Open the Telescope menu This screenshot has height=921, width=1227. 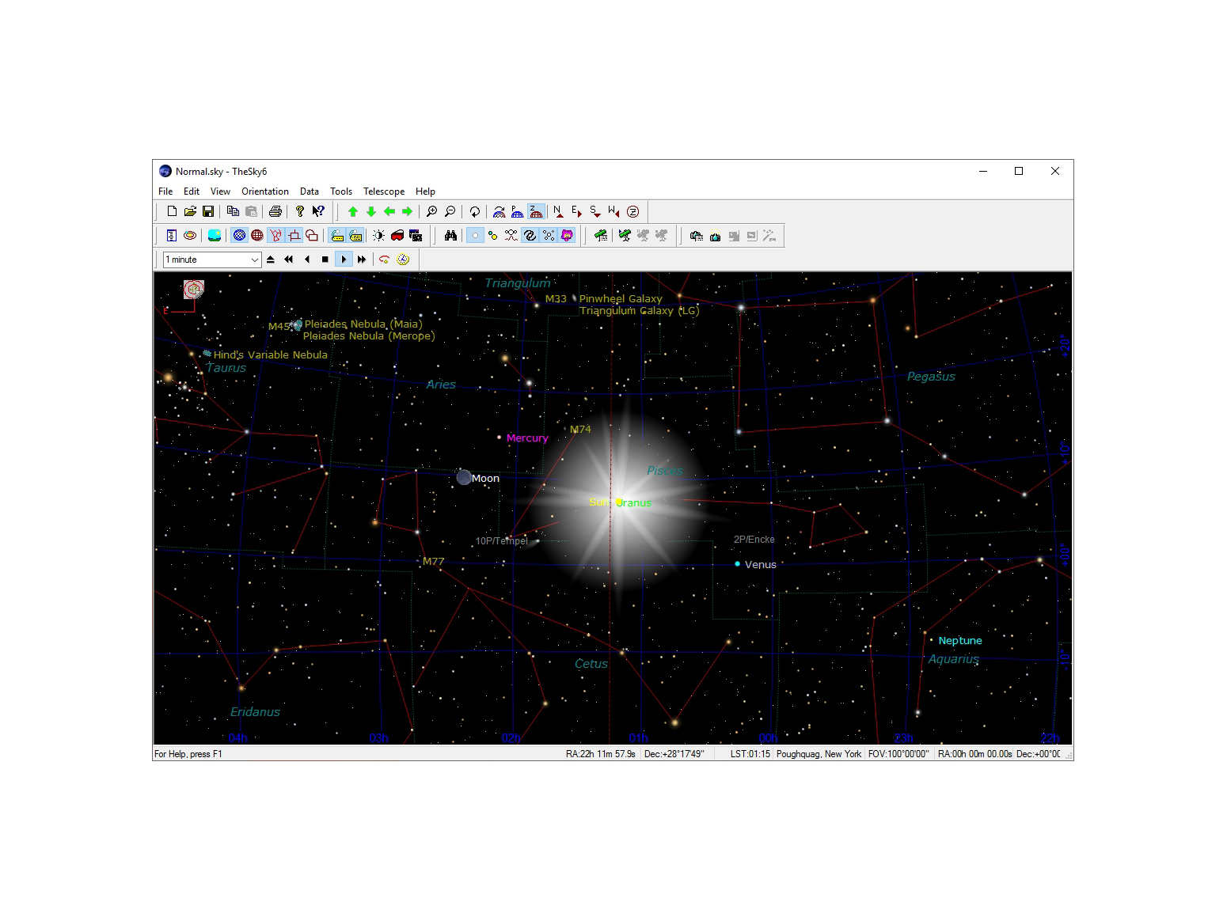(x=384, y=191)
